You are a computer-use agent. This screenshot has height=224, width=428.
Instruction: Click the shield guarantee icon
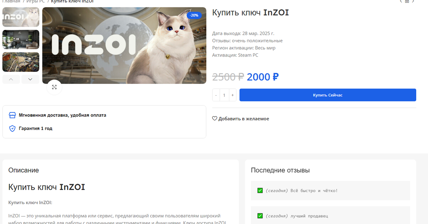coord(12,128)
